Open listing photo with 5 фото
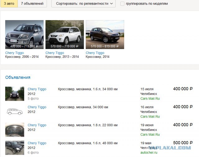This screenshot has width=199, height=157. (x=15, y=94)
